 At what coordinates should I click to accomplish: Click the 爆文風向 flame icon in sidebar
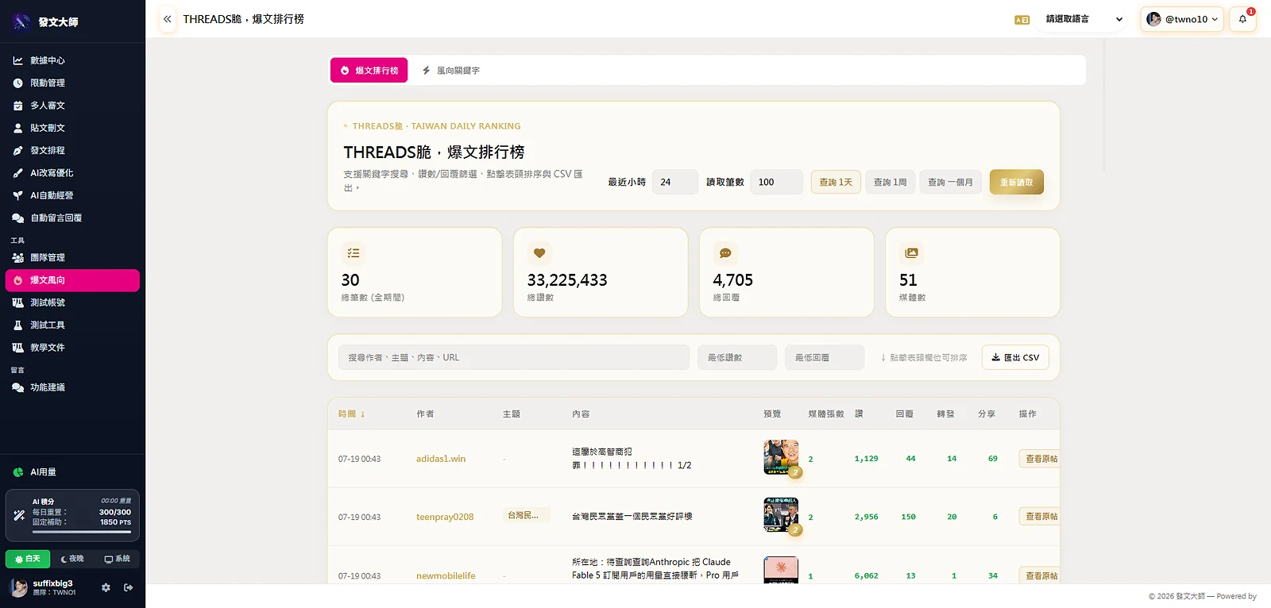coord(17,280)
